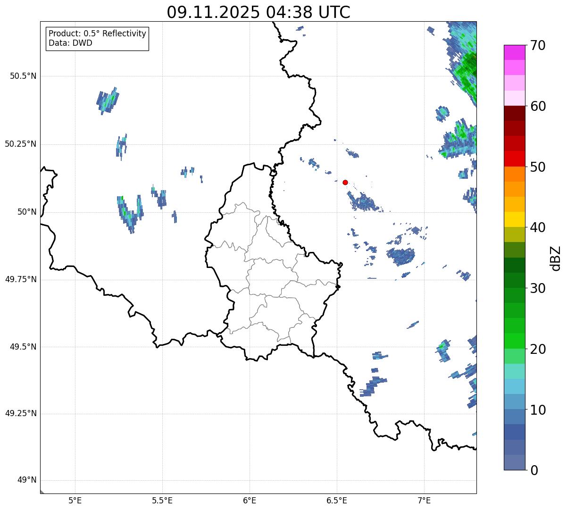Click the 5.5°E longitude label

coord(162,501)
